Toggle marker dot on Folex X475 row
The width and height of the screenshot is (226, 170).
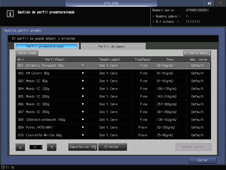pos(83,127)
